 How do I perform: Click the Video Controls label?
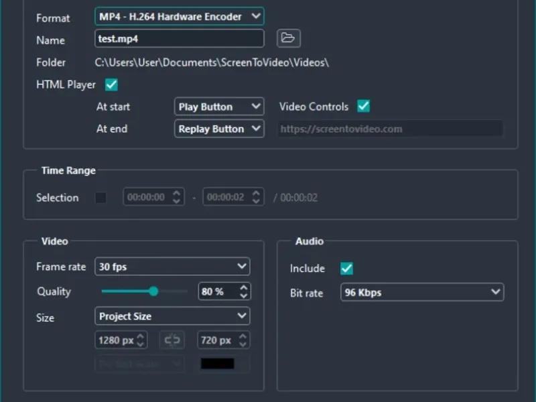314,107
